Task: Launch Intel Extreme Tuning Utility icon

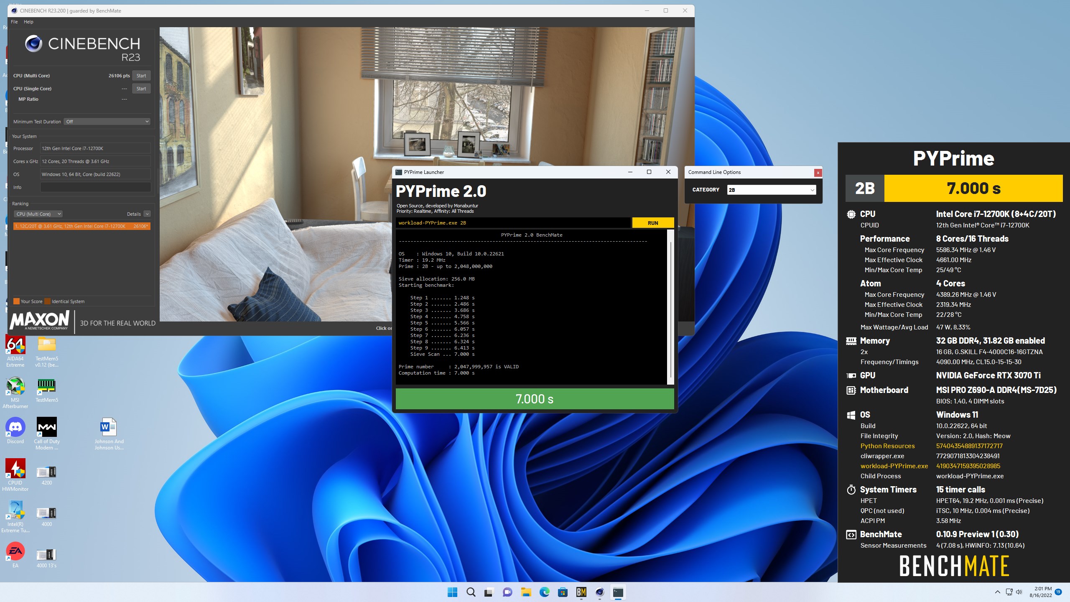Action: [15, 516]
